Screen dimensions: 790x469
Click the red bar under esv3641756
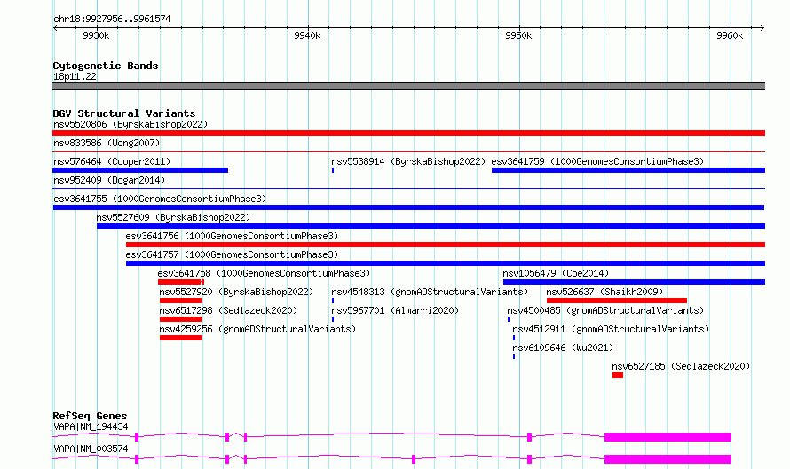446,245
